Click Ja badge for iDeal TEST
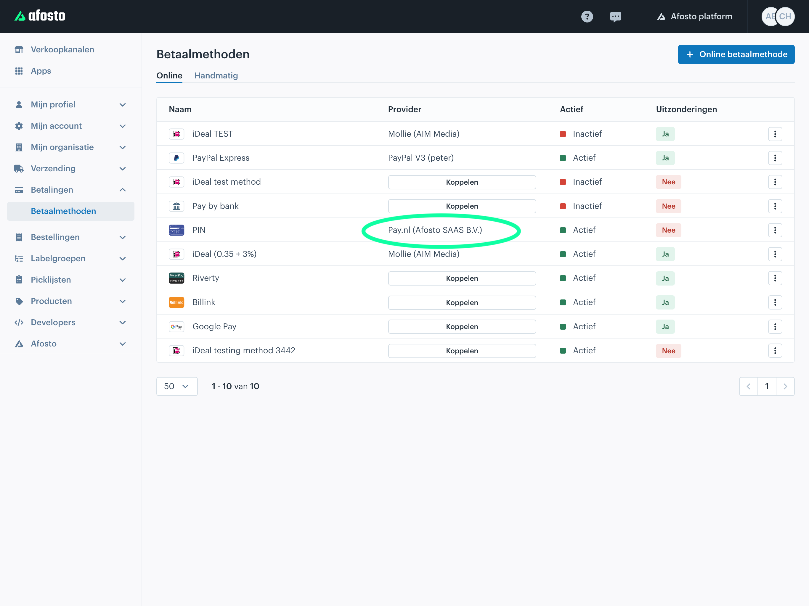The height and width of the screenshot is (606, 809). pyautogui.click(x=665, y=134)
